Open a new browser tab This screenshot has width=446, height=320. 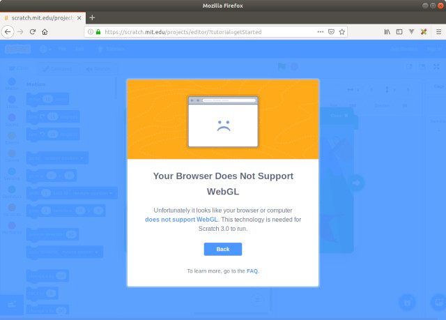click(x=92, y=17)
